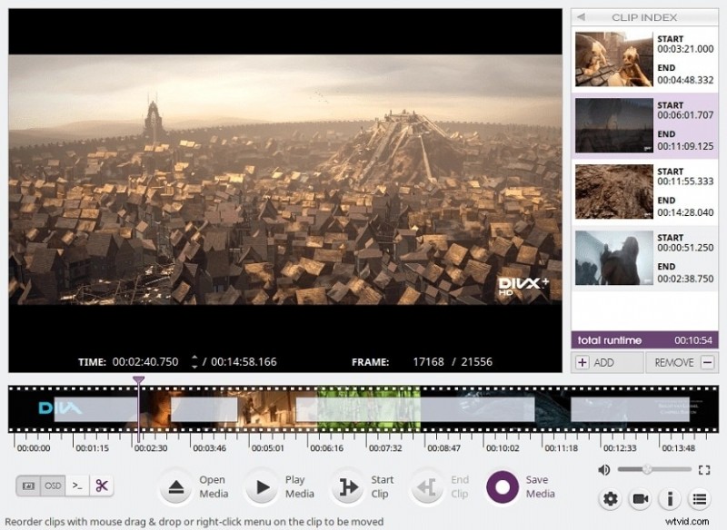Click the Start Clip button
The width and height of the screenshot is (727, 530).
point(348,486)
